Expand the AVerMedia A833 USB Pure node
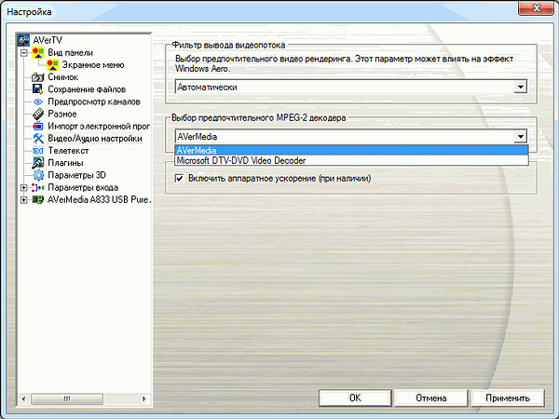559x419 pixels. point(23,199)
